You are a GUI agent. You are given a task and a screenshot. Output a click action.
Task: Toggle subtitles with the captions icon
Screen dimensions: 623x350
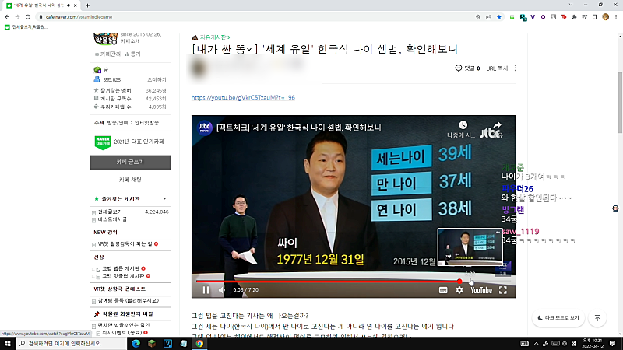click(443, 290)
